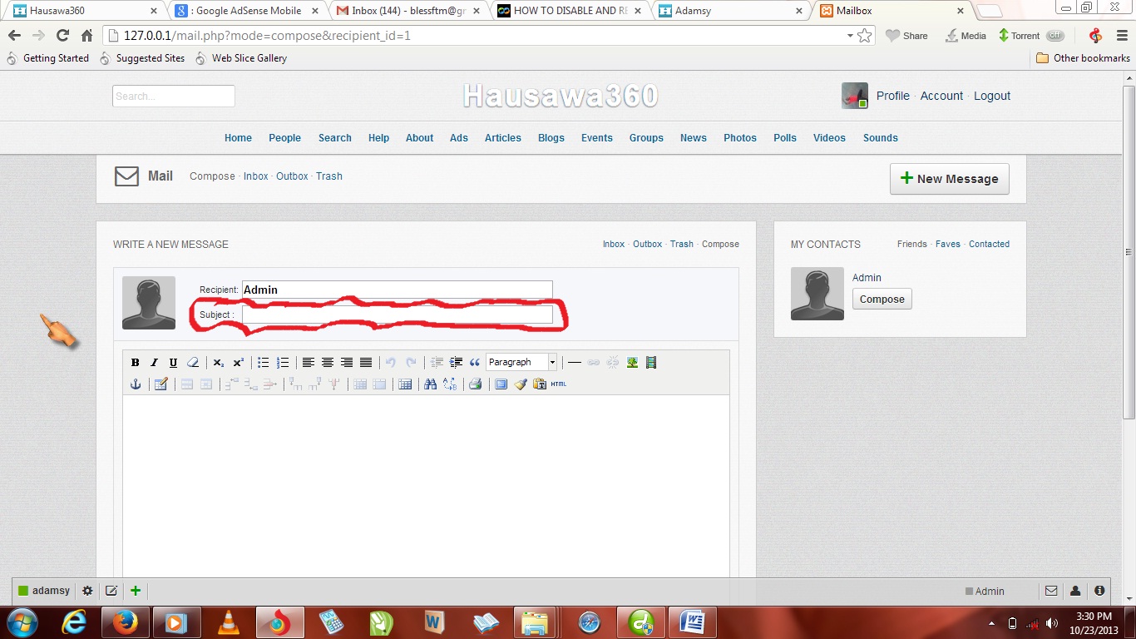Show Contacted contacts list

coord(990,245)
